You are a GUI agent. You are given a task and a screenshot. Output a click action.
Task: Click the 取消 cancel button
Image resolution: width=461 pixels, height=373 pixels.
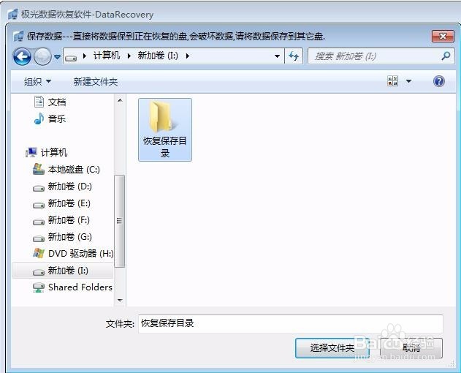pos(411,348)
